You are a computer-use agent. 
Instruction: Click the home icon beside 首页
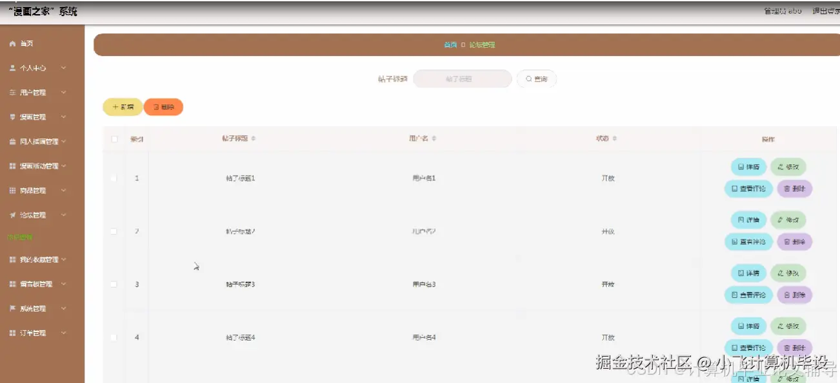point(12,44)
